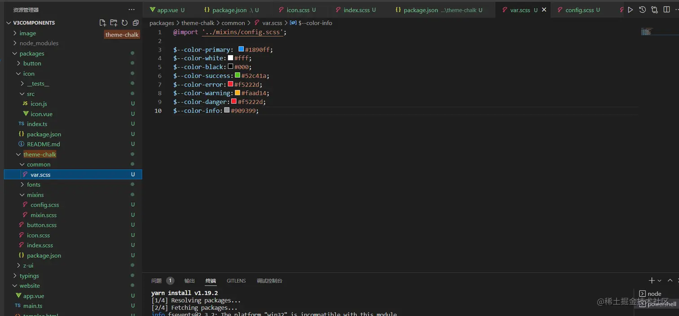This screenshot has height=316, width=679.
Task: Run the current file with the play icon
Action: click(x=630, y=10)
